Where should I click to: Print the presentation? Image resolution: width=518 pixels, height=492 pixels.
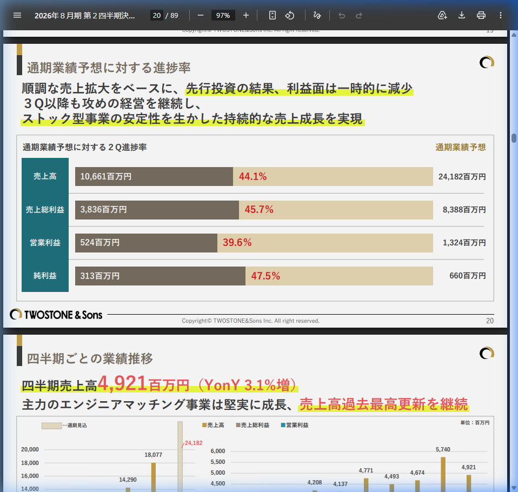[x=481, y=15]
